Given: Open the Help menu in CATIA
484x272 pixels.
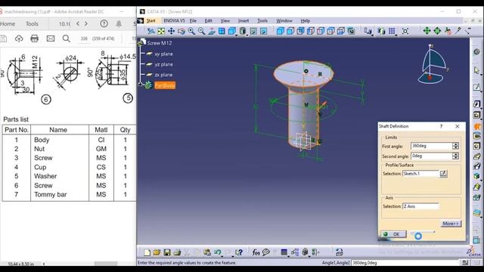Looking at the screenshot, I should tap(306, 21).
